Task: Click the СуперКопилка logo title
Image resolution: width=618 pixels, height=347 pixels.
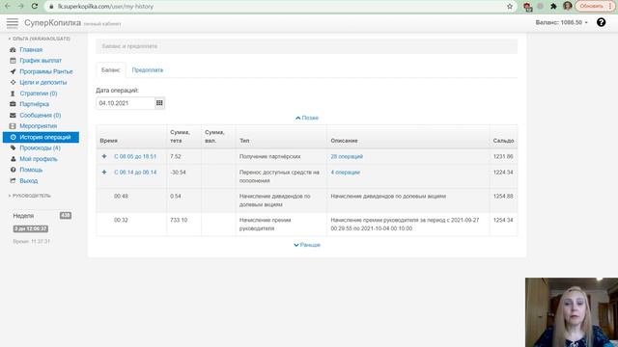Action: coord(52,23)
